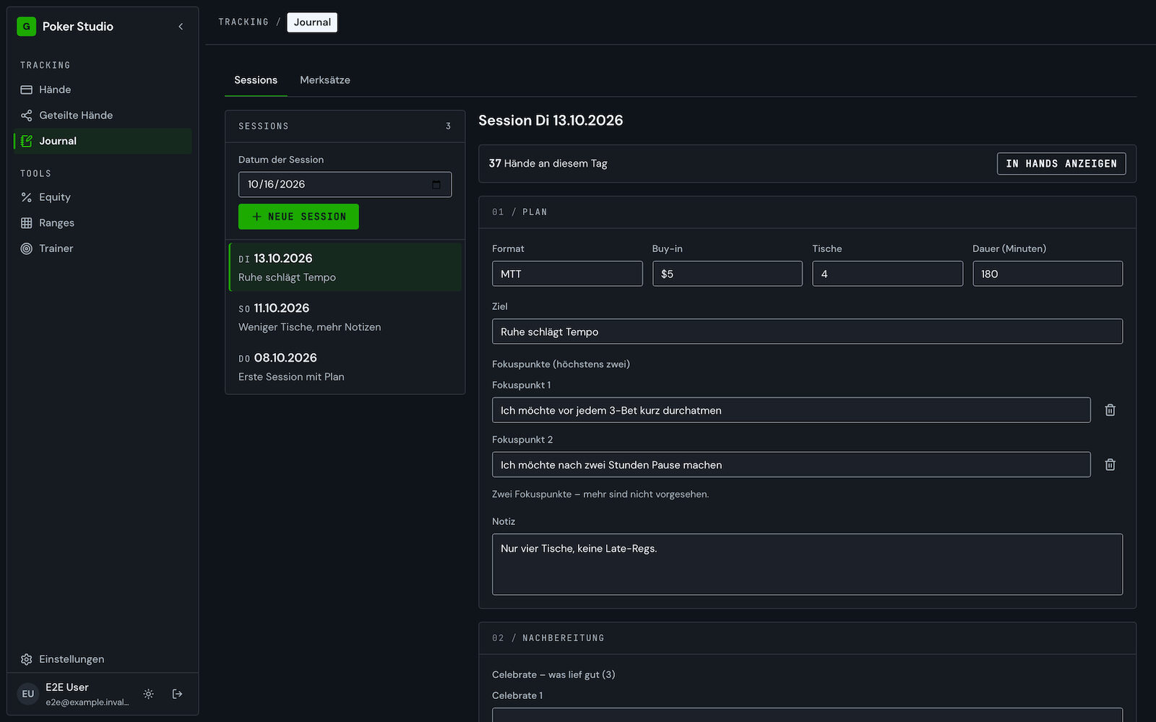Click the Datum der Session date field
Screen dimensions: 1156x722
(345, 185)
